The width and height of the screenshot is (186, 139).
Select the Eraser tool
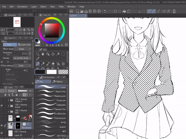click(53, 64)
